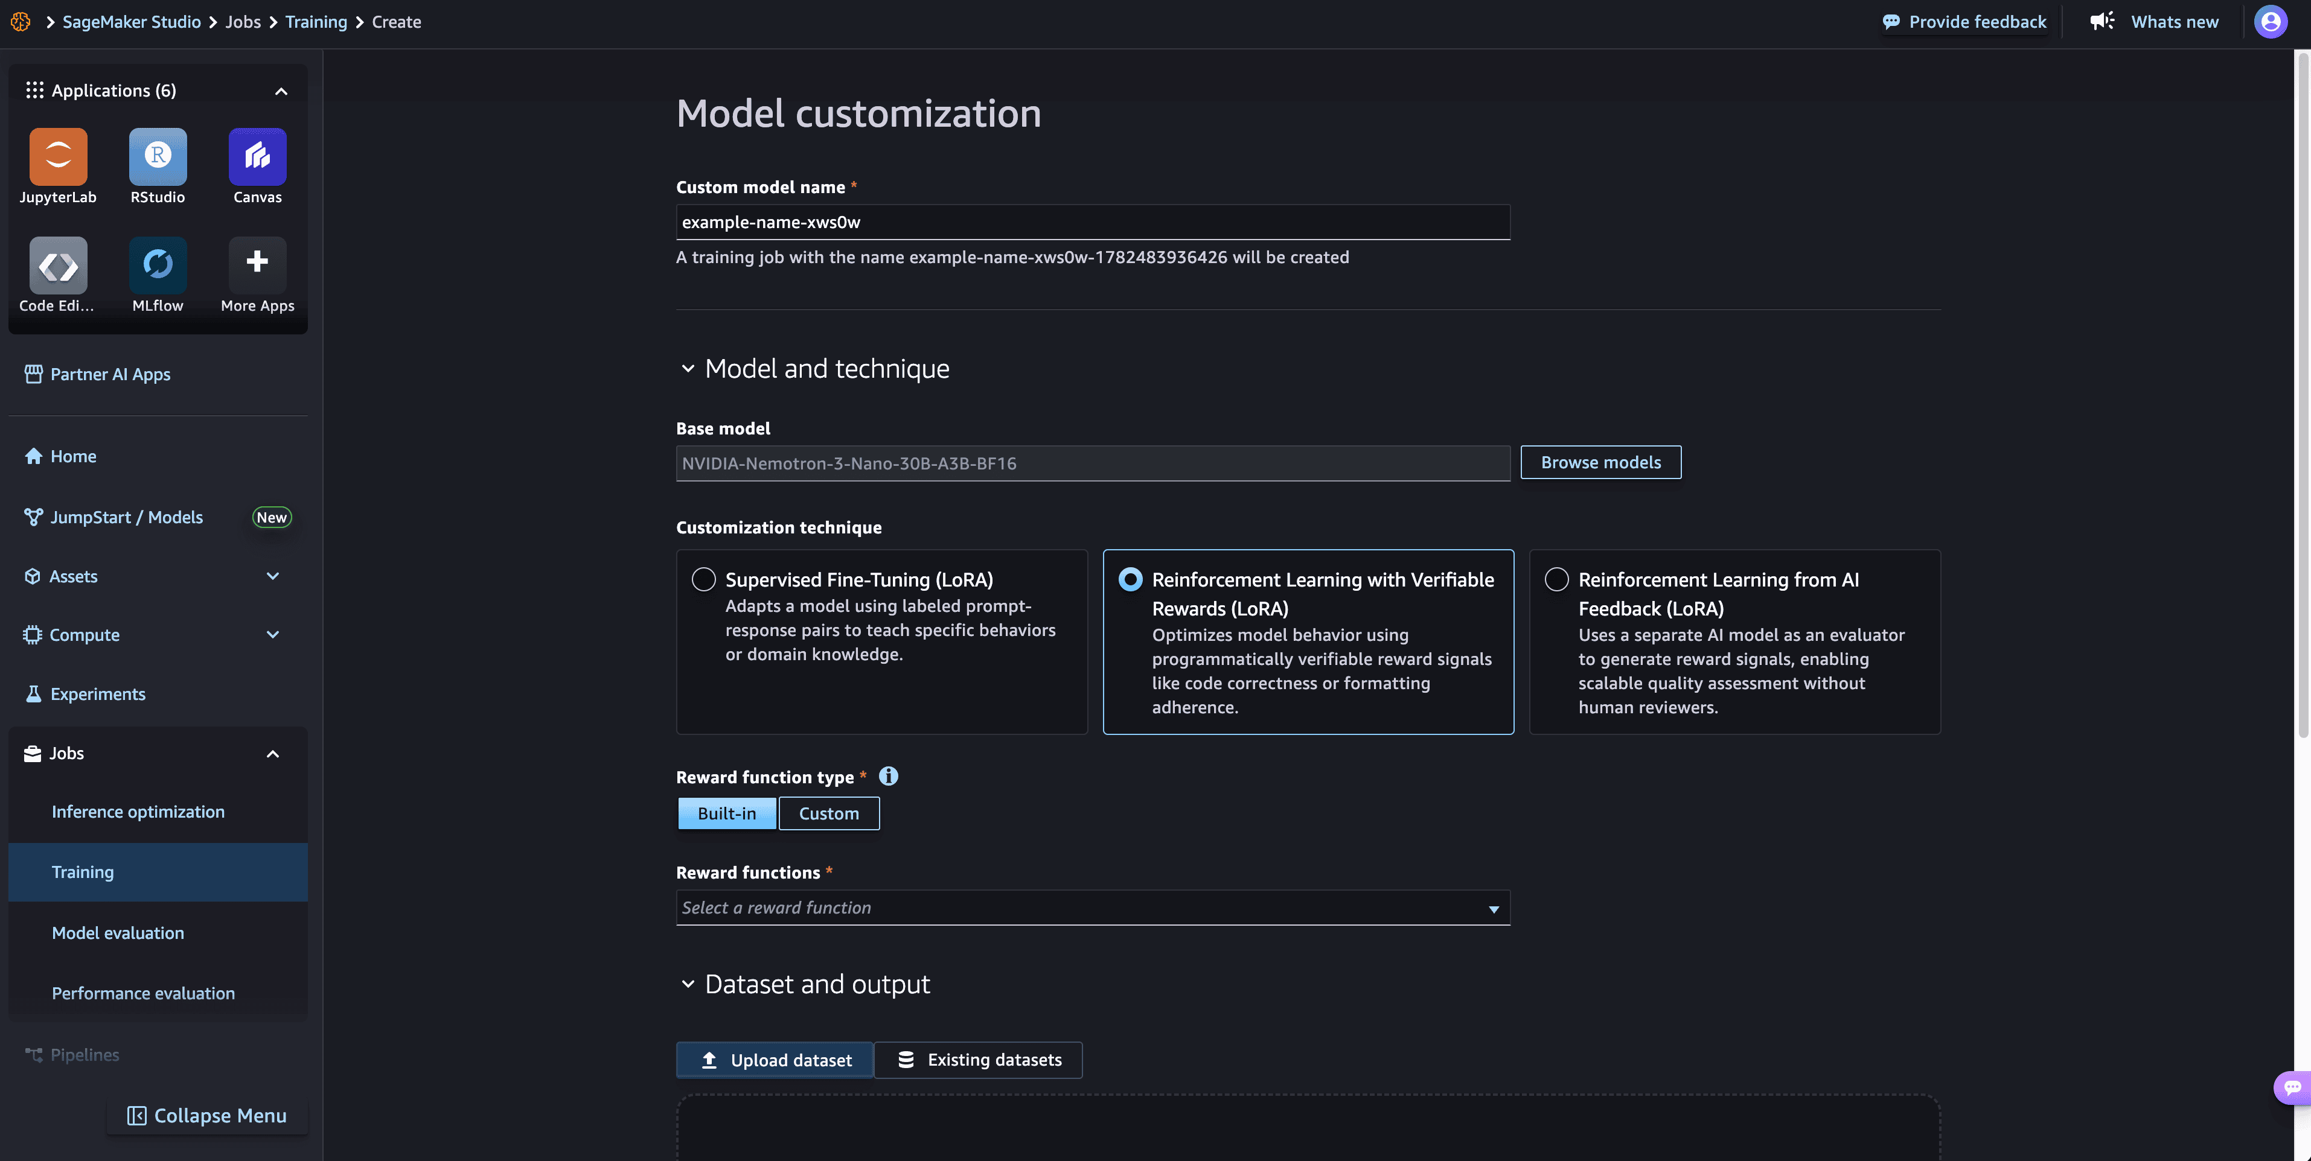Viewport: 2311px width, 1161px height.
Task: Select Reinforcement Learning from AI Feedback radio
Action: pyautogui.click(x=1556, y=579)
